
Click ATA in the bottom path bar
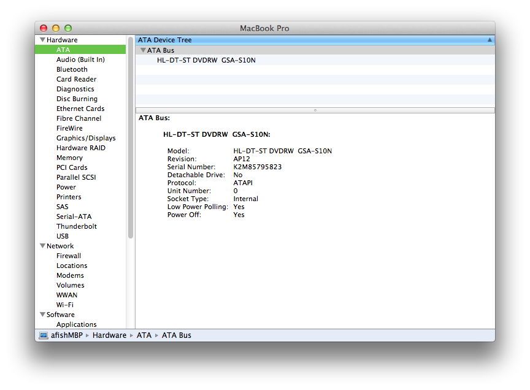[x=144, y=335]
